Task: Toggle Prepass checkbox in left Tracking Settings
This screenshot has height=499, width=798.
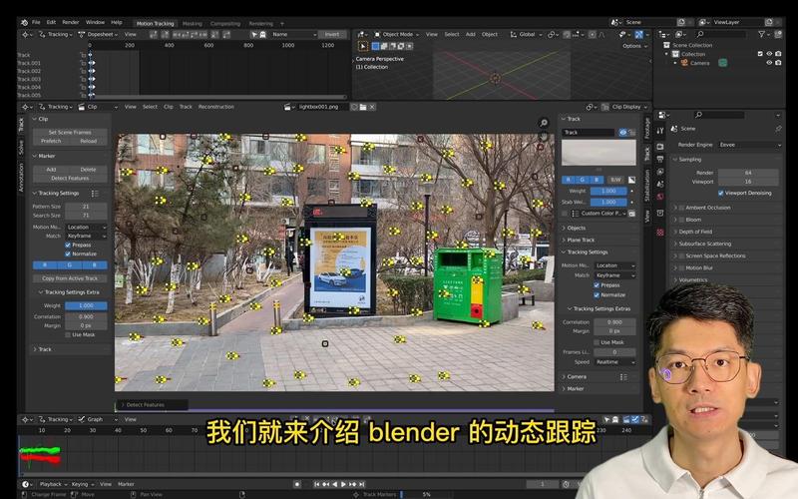Action: (x=68, y=245)
